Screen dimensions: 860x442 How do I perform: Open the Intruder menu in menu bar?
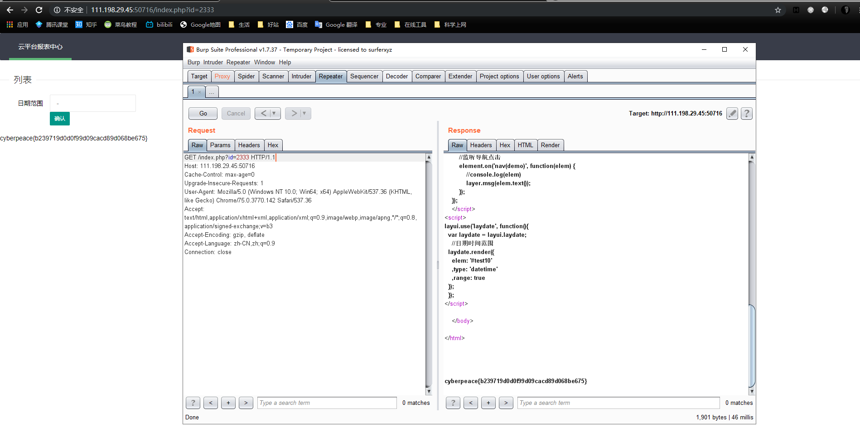[x=213, y=62]
